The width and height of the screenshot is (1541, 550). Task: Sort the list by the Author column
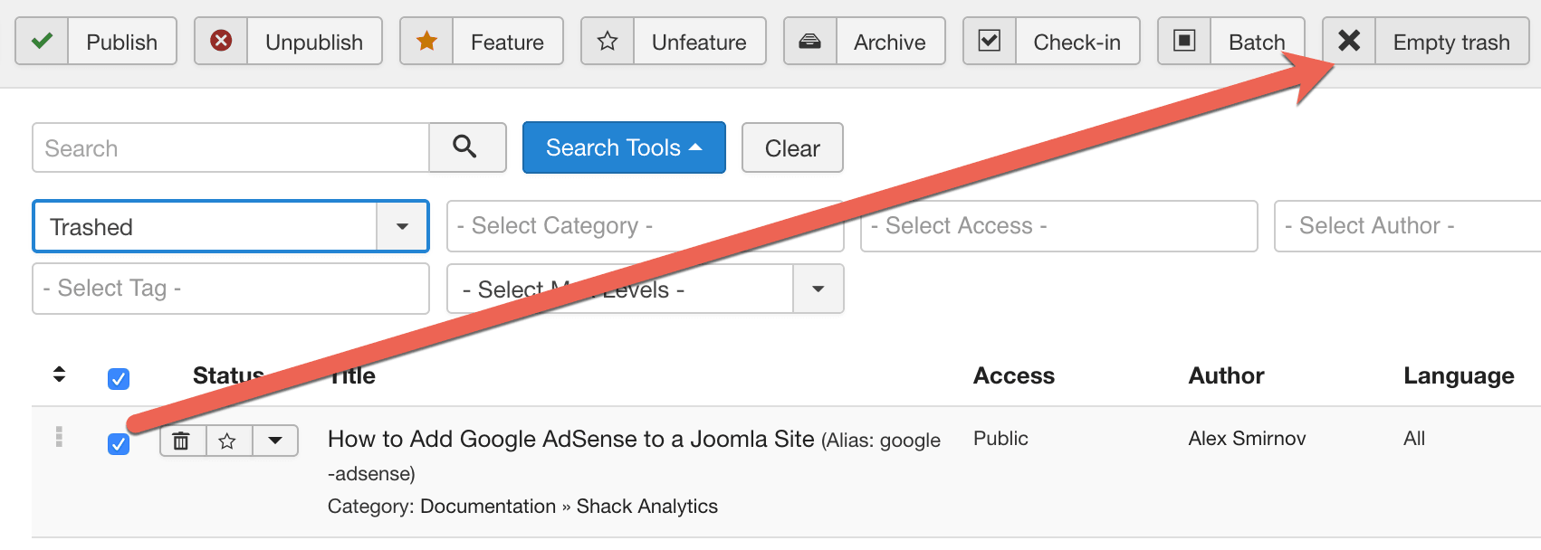click(x=1226, y=375)
